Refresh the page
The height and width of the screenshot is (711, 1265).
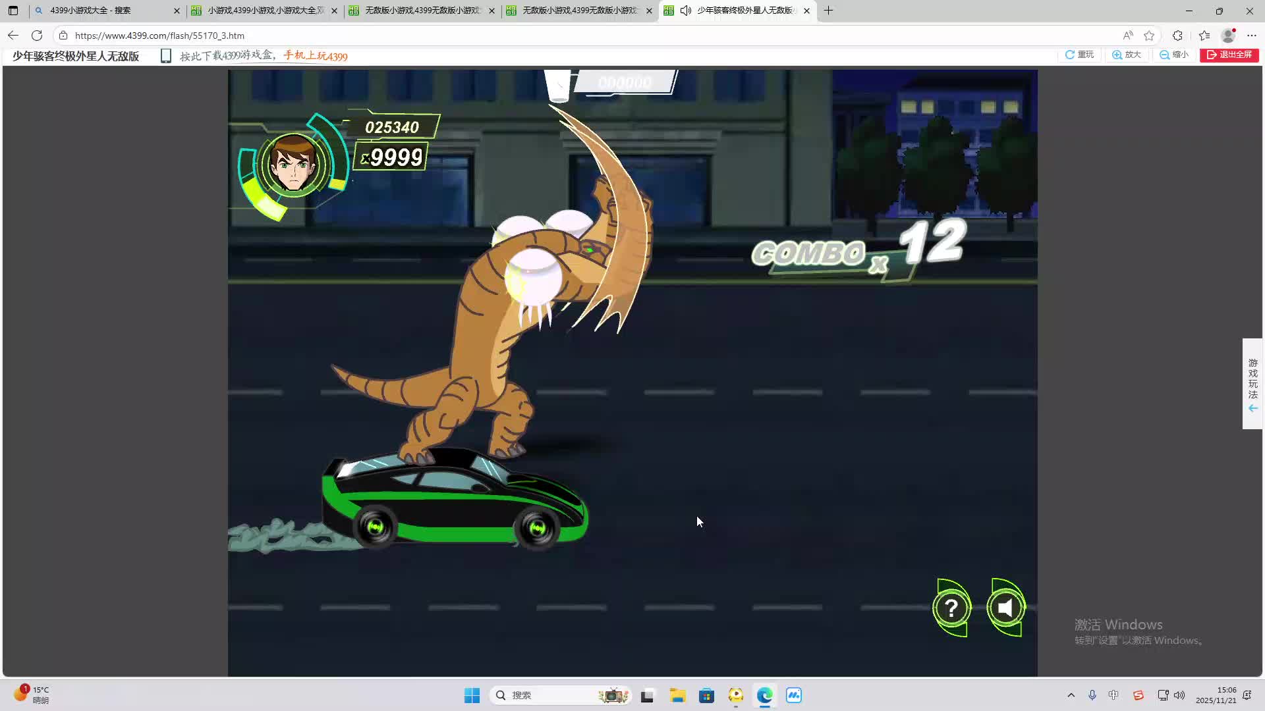[x=37, y=36]
